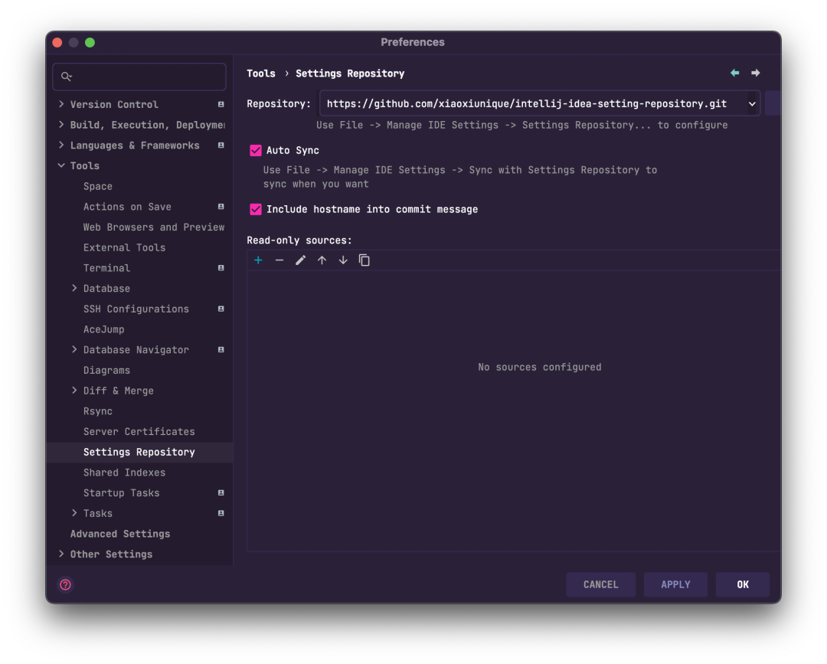Select Terminal in the settings sidebar
This screenshot has width=827, height=664.
click(106, 267)
